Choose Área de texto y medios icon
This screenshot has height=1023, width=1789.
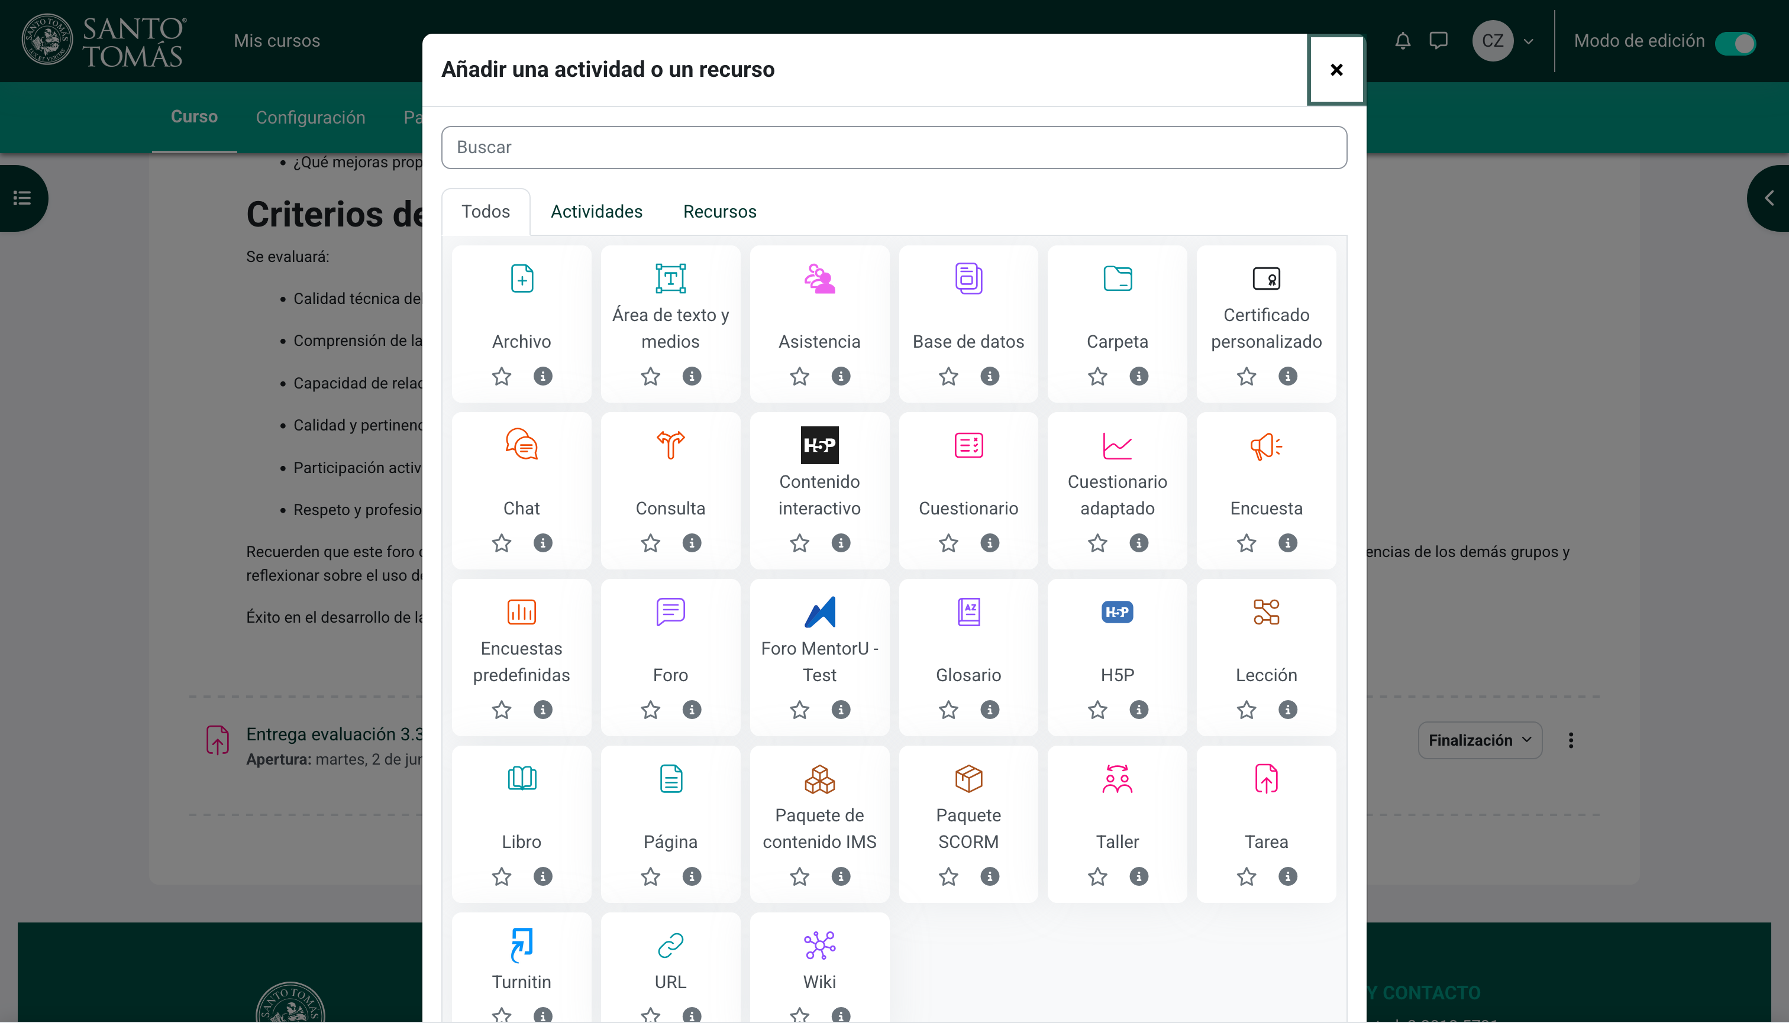point(671,279)
